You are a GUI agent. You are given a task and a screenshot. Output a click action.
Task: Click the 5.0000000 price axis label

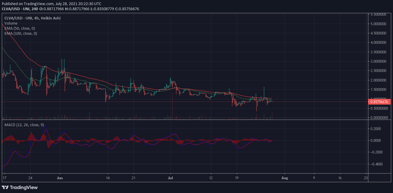378,24
